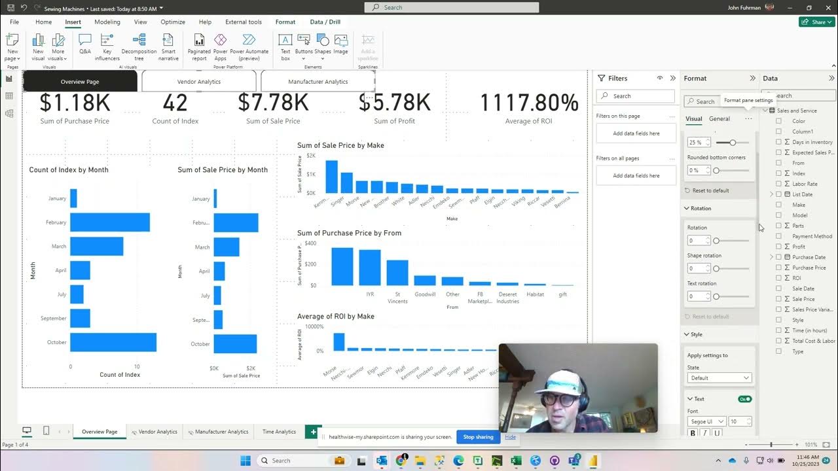The width and height of the screenshot is (838, 471).
Task: Open the Data / Drill ribbon tab
Action: click(325, 22)
